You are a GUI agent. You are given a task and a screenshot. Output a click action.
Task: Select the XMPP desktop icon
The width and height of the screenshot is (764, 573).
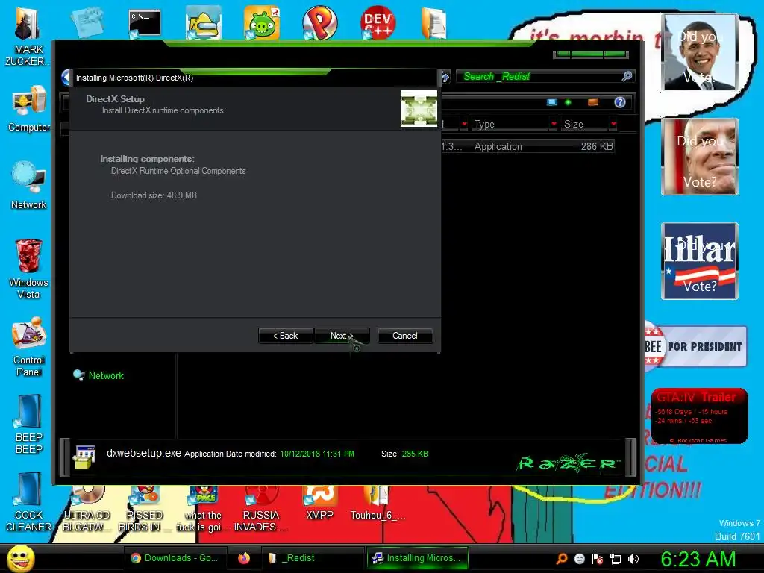[x=319, y=503]
